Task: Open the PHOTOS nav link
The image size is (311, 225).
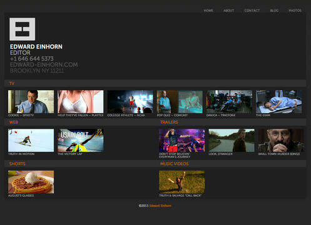Action: point(295,11)
